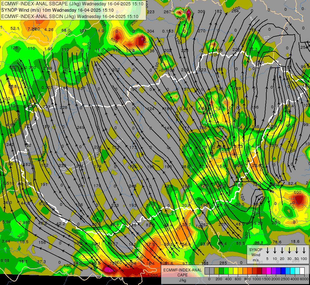Click the J/kg unit label in the legend
The width and height of the screenshot is (310, 285).
point(182,280)
